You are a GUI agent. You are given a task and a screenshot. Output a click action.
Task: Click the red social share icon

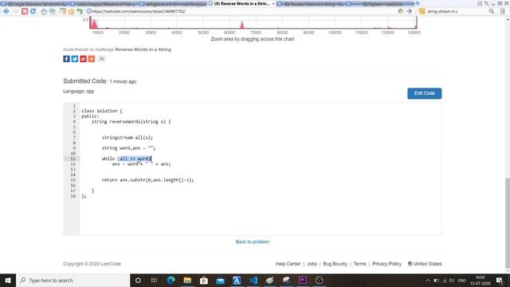(83, 59)
